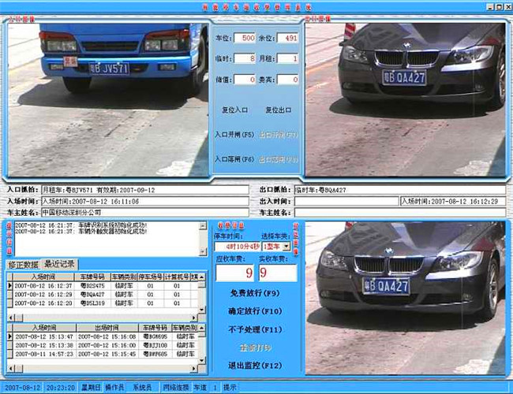
Task: Click upper table horizontal scroll right arrow
Action: 194,318
